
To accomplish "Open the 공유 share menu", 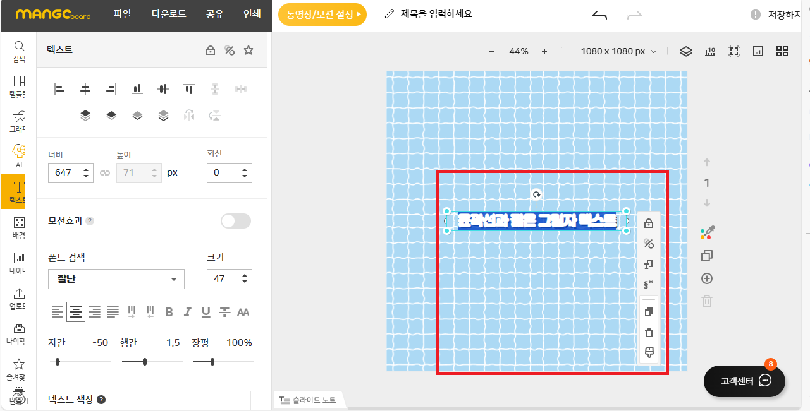I will tap(215, 13).
